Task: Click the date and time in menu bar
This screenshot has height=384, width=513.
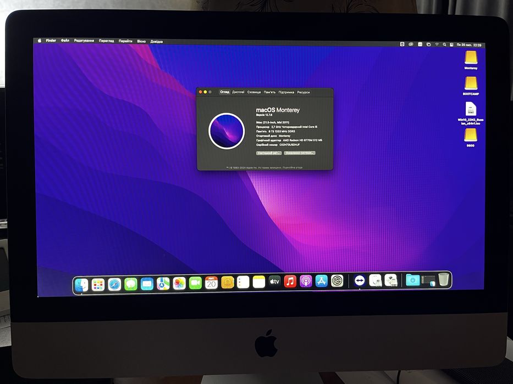Action: 469,45
